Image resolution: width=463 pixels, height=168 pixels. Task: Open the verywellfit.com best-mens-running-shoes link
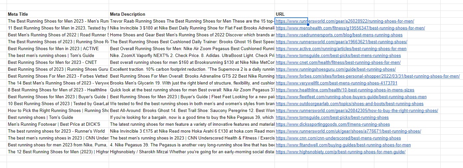337,83
